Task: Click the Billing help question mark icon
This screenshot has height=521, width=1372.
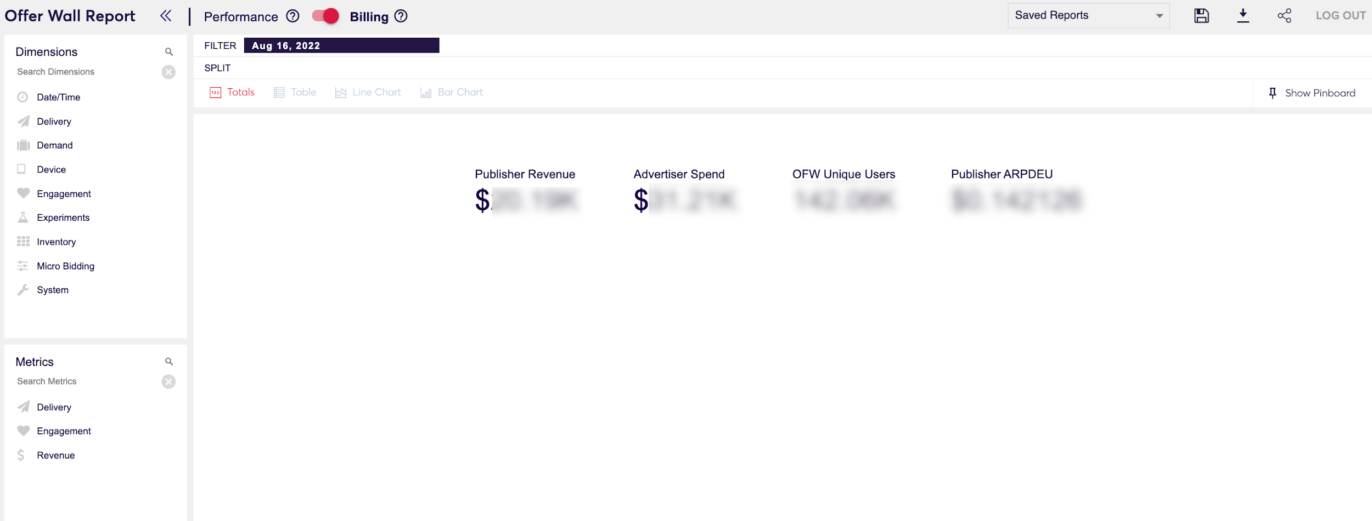Action: (401, 16)
